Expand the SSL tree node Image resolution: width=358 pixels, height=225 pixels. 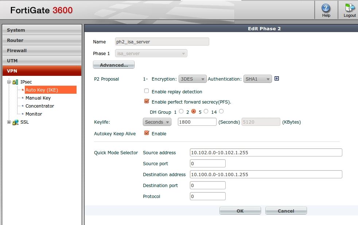click(9, 122)
